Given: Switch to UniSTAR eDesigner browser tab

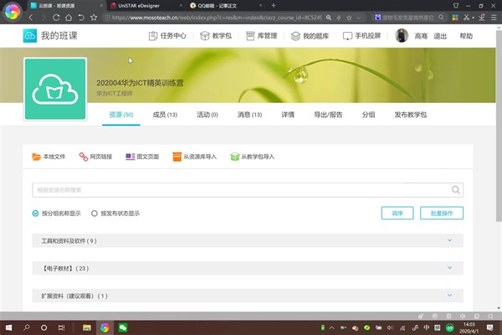Looking at the screenshot, I should pyautogui.click(x=146, y=6).
